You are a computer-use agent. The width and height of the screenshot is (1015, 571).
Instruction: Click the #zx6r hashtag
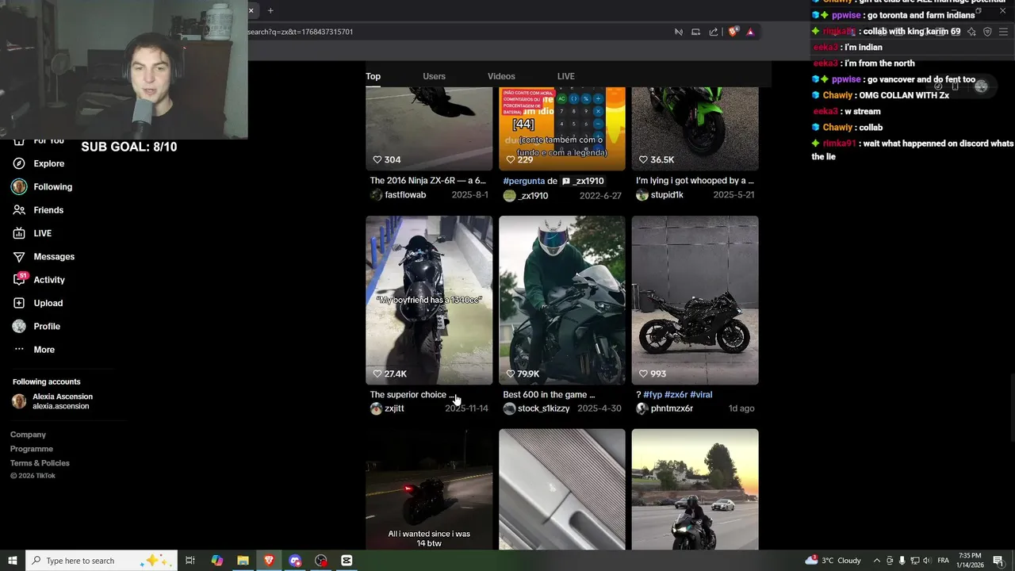pyautogui.click(x=676, y=394)
